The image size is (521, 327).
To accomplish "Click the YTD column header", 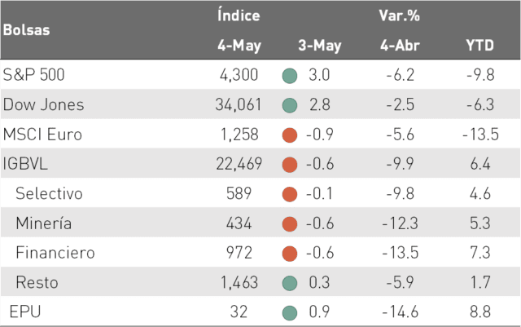I will [479, 46].
